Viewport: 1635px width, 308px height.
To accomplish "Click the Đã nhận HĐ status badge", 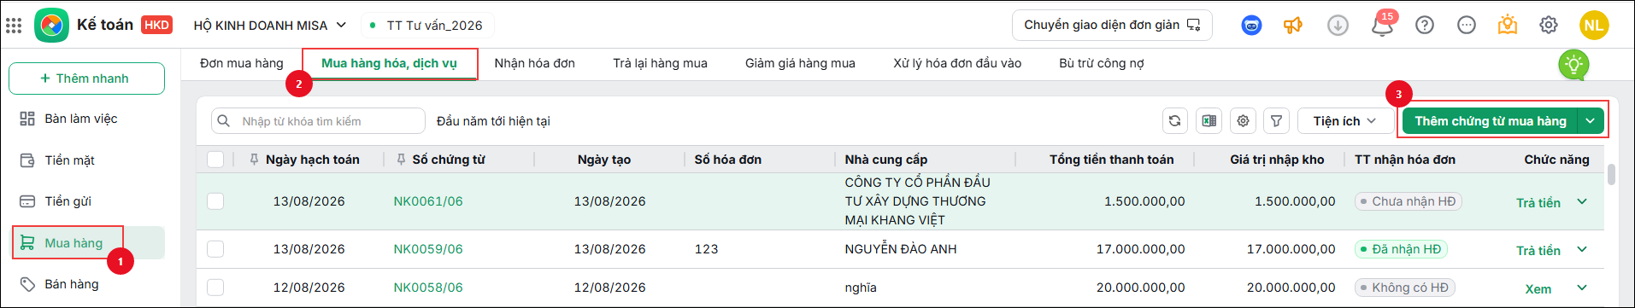I will coord(1401,249).
